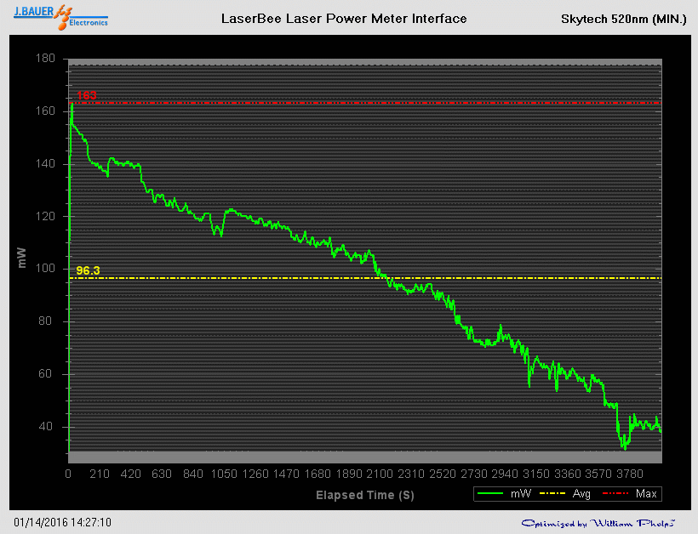Click the vertical mW axis title
The height and width of the screenshot is (534, 698).
click(21, 258)
